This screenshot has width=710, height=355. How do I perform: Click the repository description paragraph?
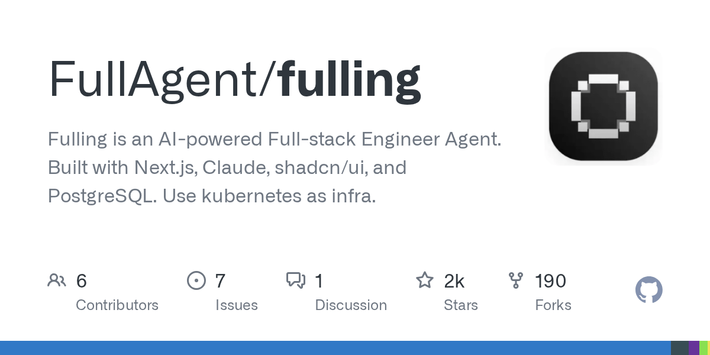[x=275, y=168]
